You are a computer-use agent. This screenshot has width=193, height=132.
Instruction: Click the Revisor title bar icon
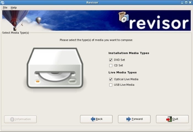coord(2,2)
